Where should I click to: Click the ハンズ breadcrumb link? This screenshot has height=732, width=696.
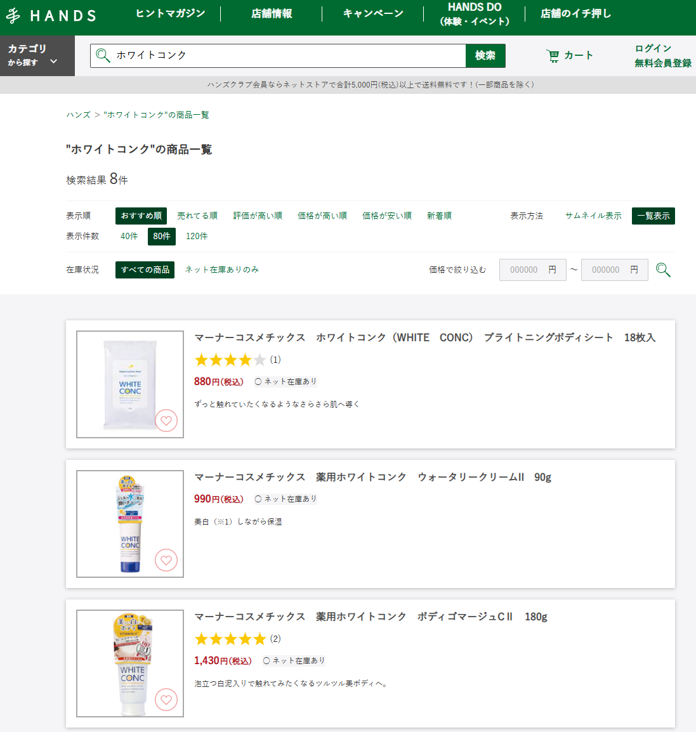coord(78,115)
